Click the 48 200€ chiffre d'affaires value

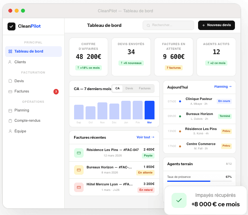88,57
